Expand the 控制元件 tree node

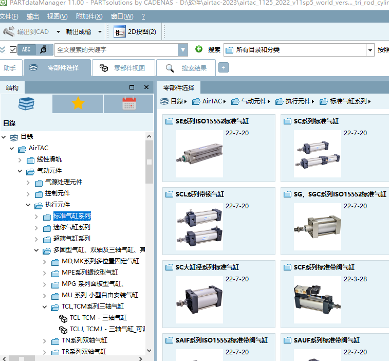[28, 194]
